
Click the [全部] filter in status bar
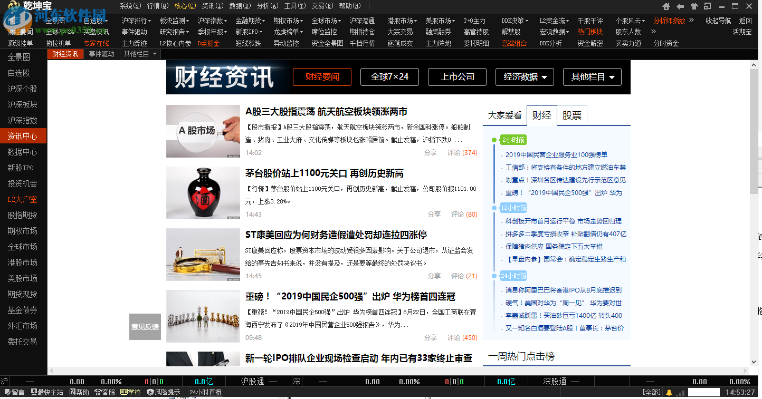click(x=651, y=393)
